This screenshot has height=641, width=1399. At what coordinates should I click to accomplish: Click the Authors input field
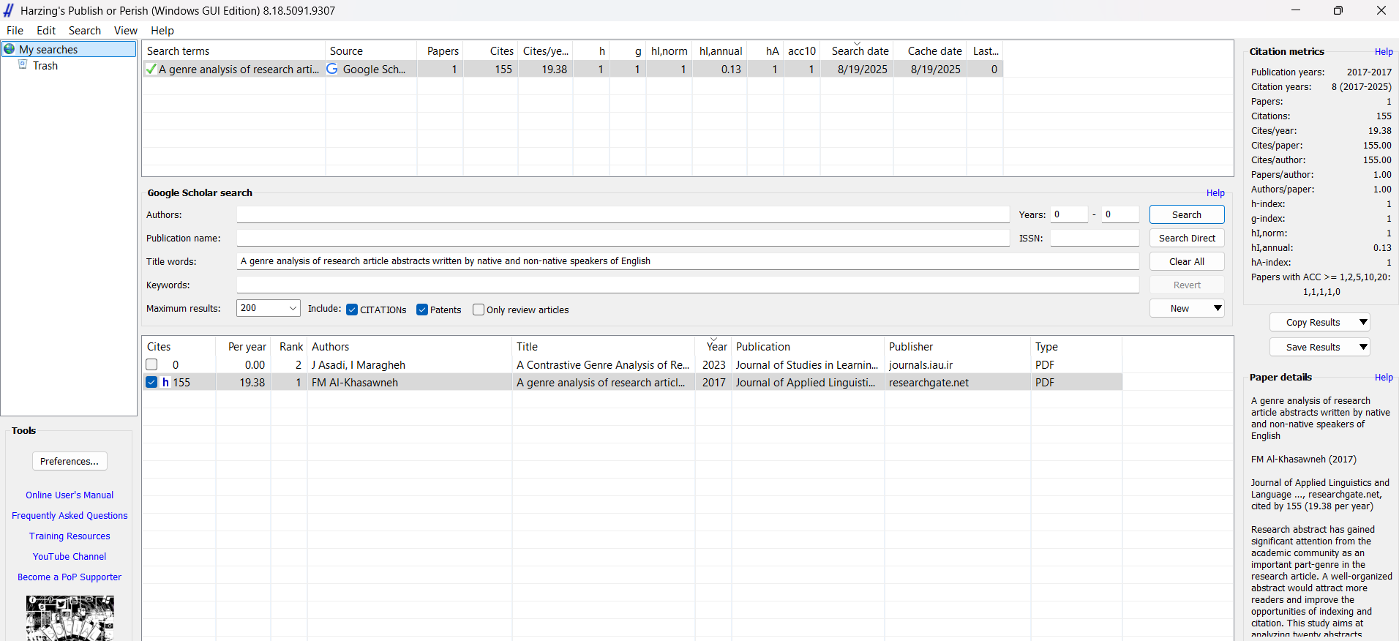pyautogui.click(x=623, y=214)
